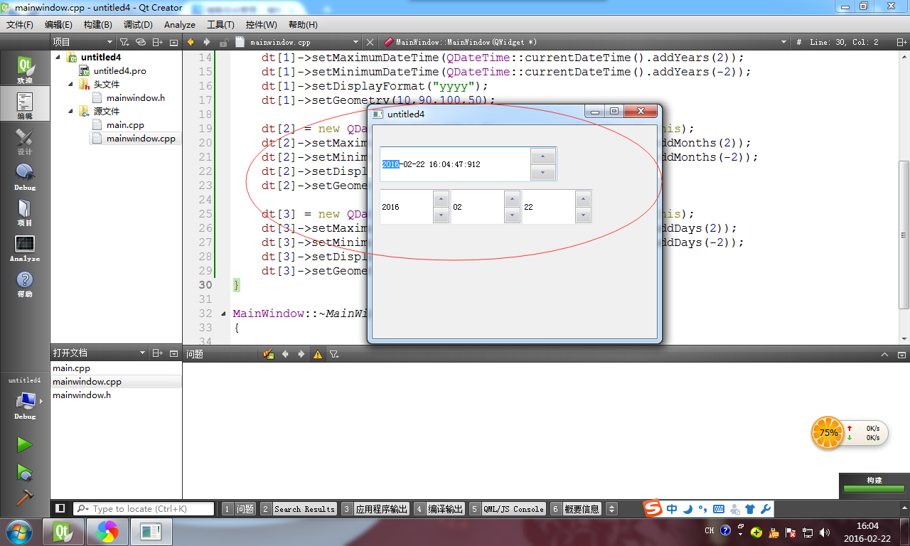
Task: Open the MainWindow::MainWindow symbol dropdown
Action: click(x=587, y=43)
